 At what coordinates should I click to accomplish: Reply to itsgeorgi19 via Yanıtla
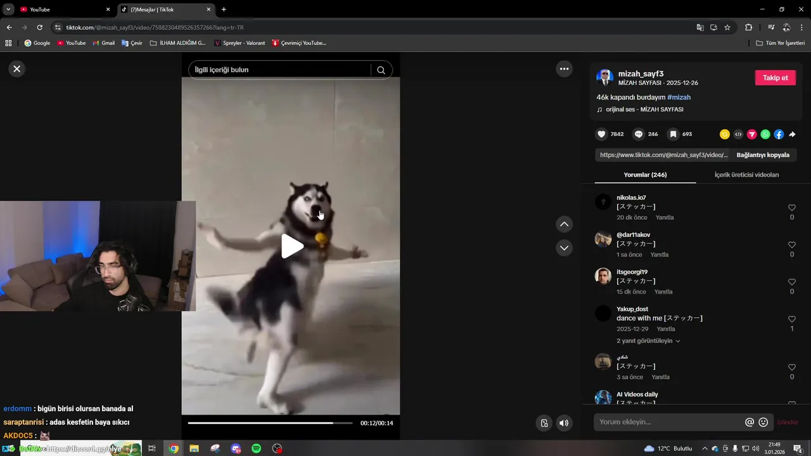[663, 292]
